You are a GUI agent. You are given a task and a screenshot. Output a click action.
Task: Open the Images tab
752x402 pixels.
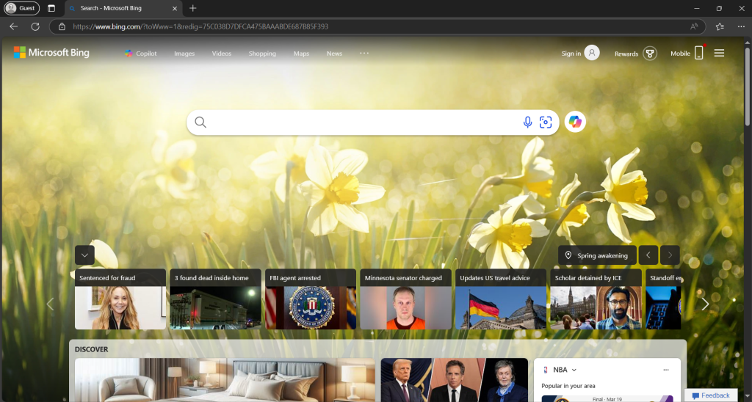coord(184,54)
